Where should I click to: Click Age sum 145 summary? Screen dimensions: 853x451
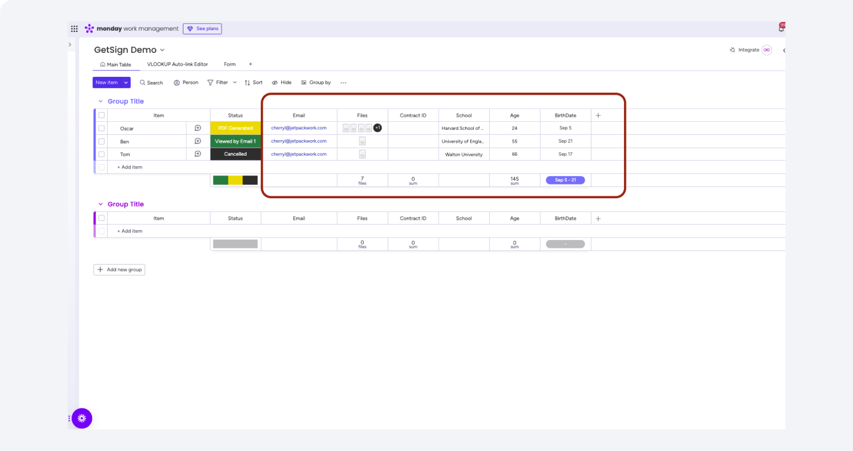(515, 180)
